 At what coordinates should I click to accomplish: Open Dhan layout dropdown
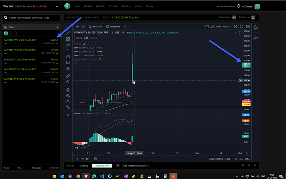click(x=221, y=27)
